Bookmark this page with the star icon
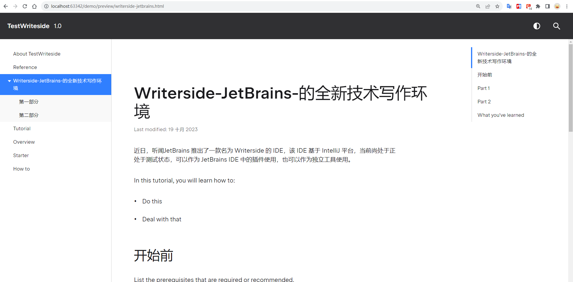Image resolution: width=573 pixels, height=282 pixels. tap(497, 6)
